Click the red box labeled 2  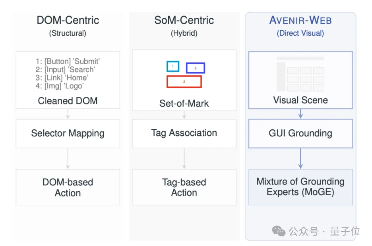tap(184, 81)
